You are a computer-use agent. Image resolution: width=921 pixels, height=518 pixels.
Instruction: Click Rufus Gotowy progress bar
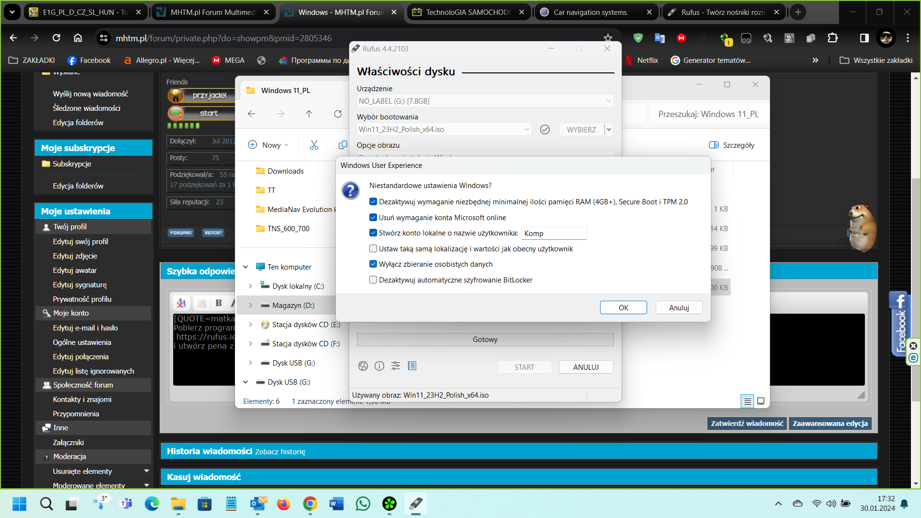tap(485, 339)
